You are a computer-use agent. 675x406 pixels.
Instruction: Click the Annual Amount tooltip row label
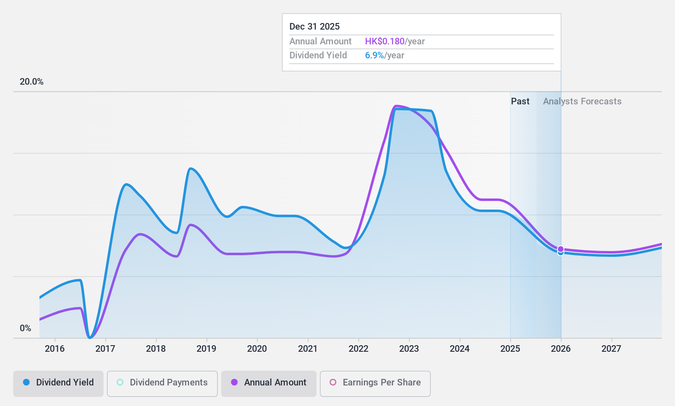click(x=320, y=42)
